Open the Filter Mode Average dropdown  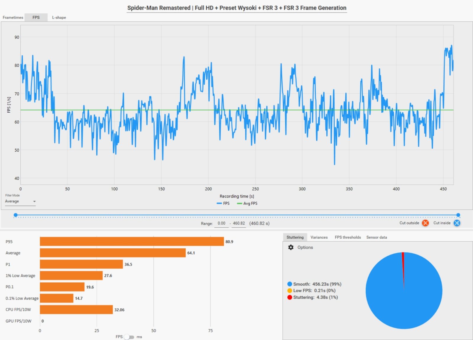(20, 201)
